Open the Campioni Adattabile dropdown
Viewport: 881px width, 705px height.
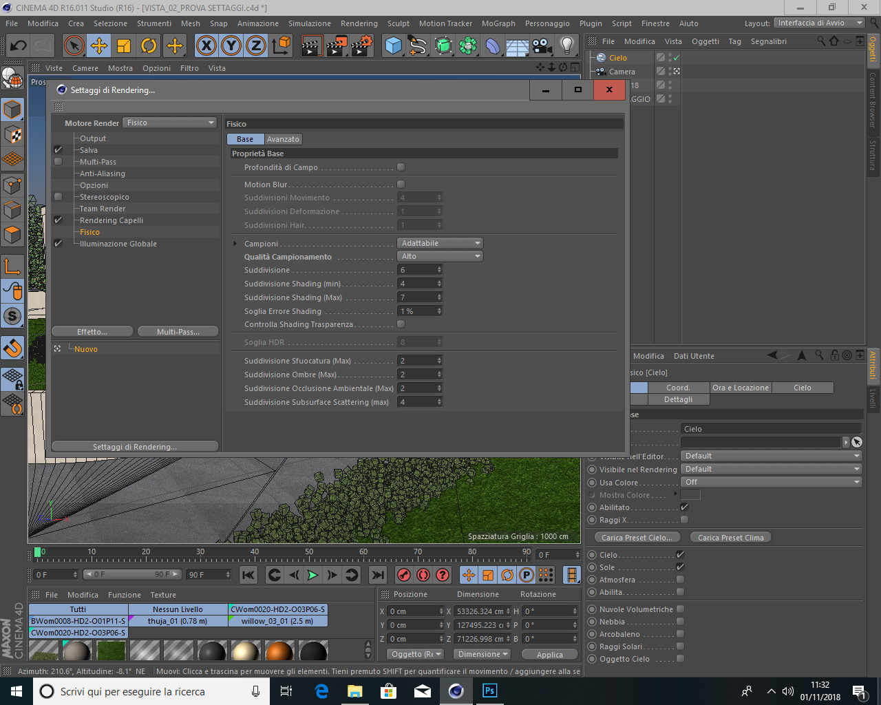440,243
